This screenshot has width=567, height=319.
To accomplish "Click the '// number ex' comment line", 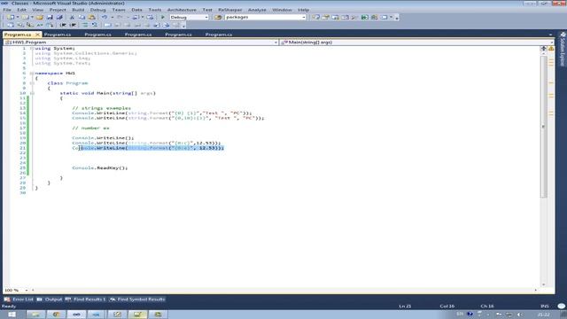I will (90, 128).
